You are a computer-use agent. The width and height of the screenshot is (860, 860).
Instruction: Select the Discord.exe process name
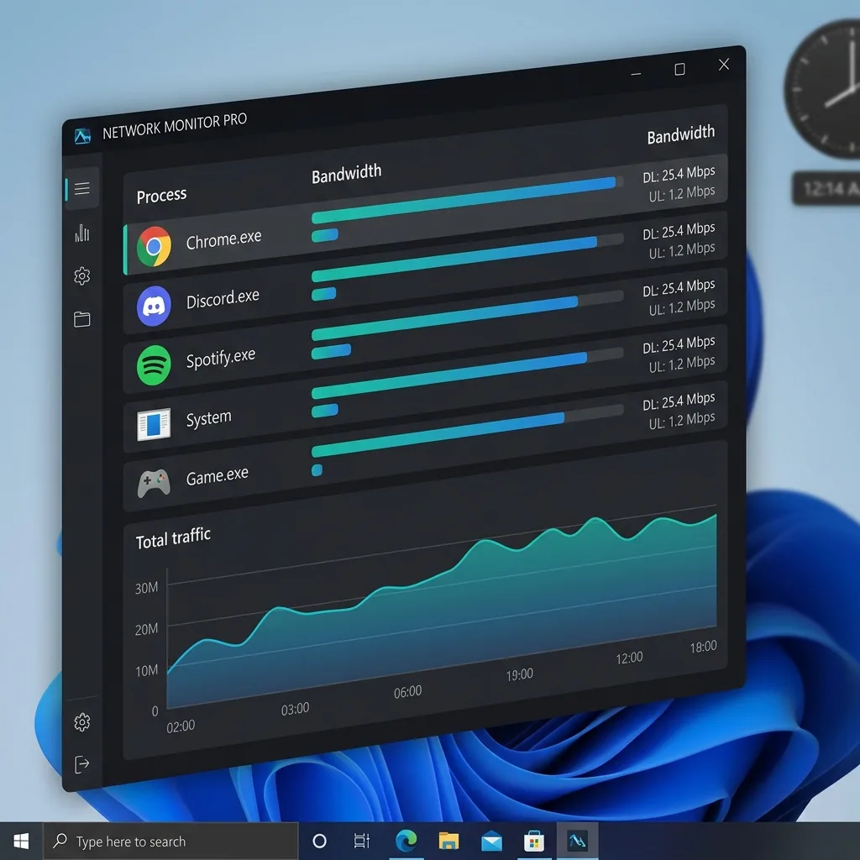[222, 299]
